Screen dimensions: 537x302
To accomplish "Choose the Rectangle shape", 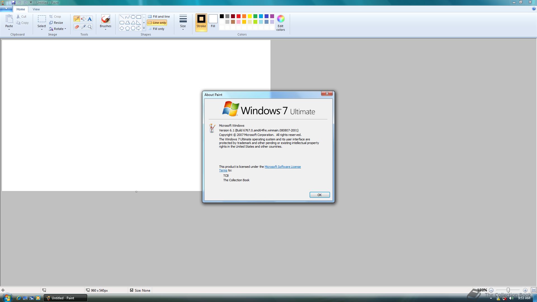I will pos(139,17).
